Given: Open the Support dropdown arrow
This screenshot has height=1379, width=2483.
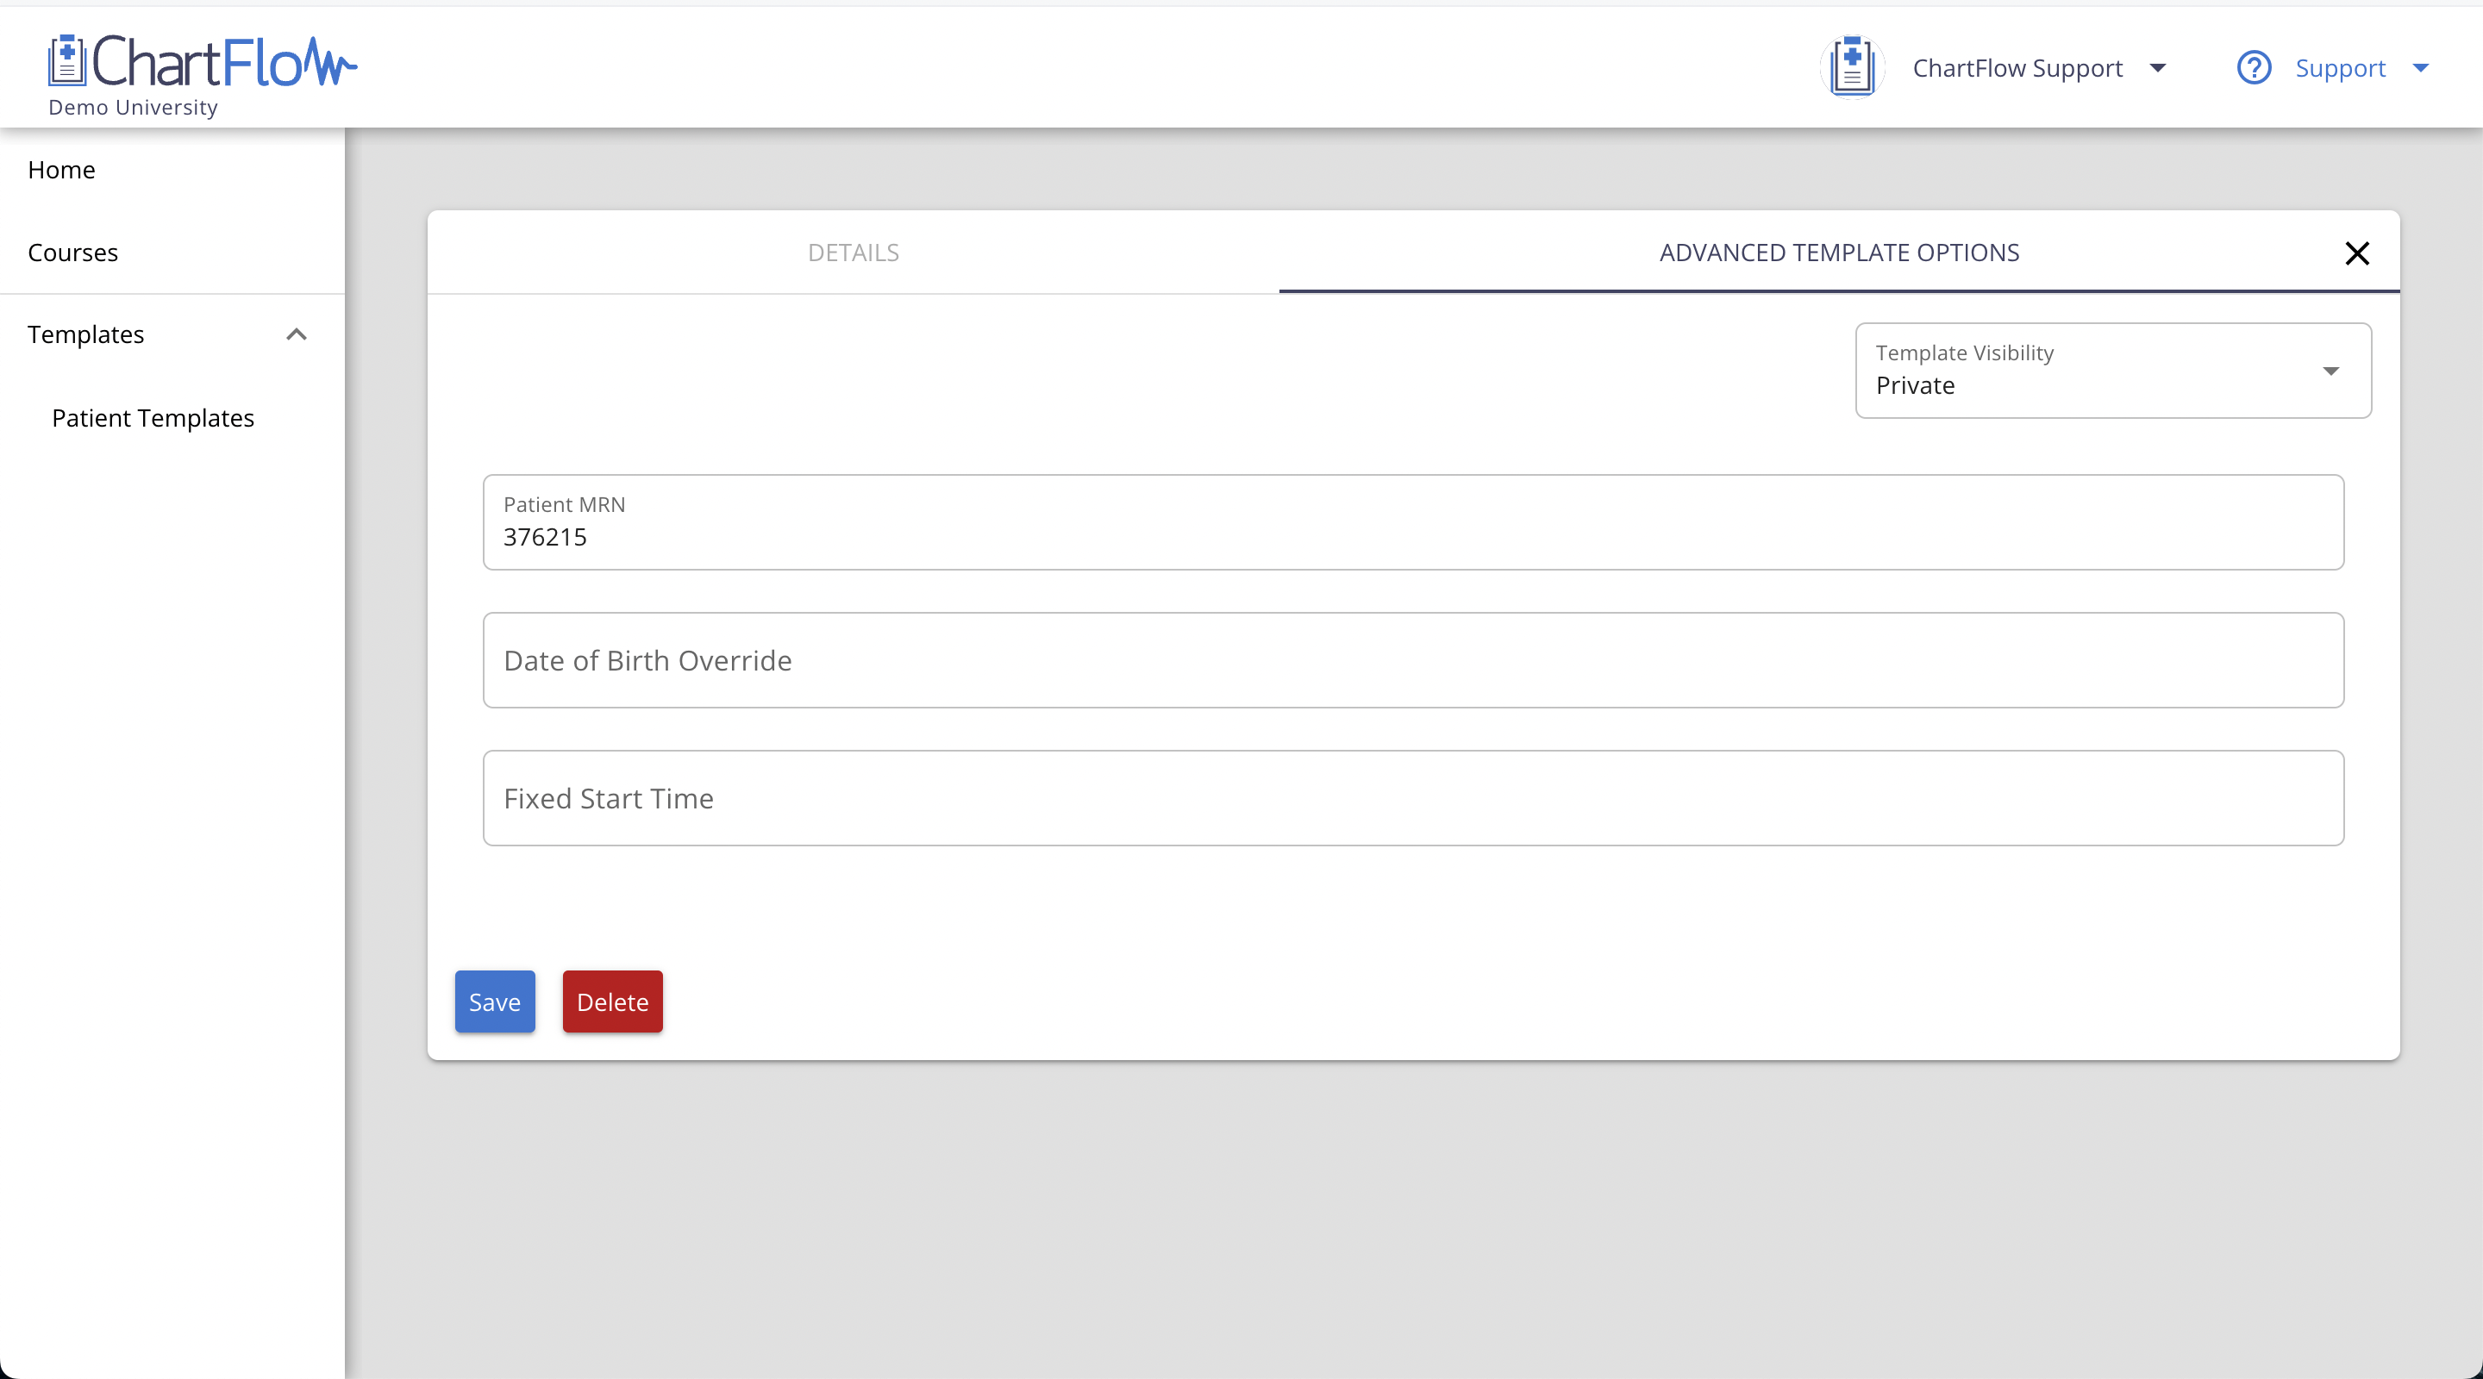Looking at the screenshot, I should click(2423, 67).
